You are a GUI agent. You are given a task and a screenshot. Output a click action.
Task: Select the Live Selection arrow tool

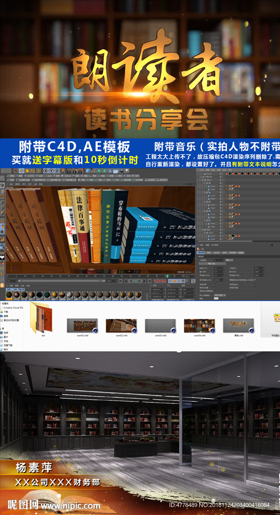point(16,171)
